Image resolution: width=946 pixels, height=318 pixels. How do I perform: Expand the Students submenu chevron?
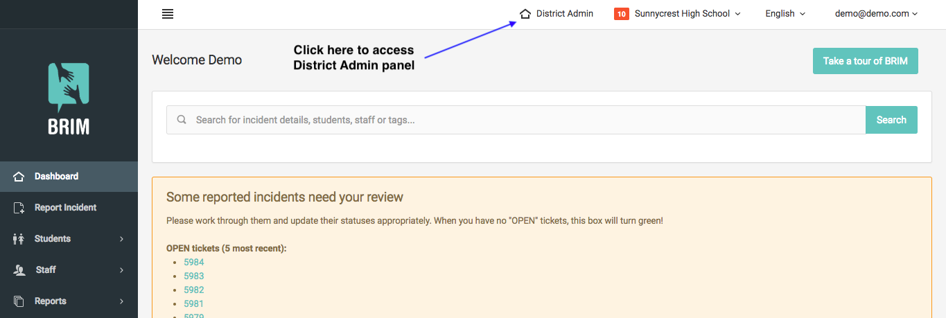121,239
